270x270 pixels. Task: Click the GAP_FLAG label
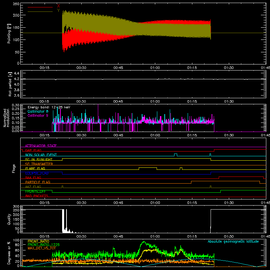[x=33, y=150]
